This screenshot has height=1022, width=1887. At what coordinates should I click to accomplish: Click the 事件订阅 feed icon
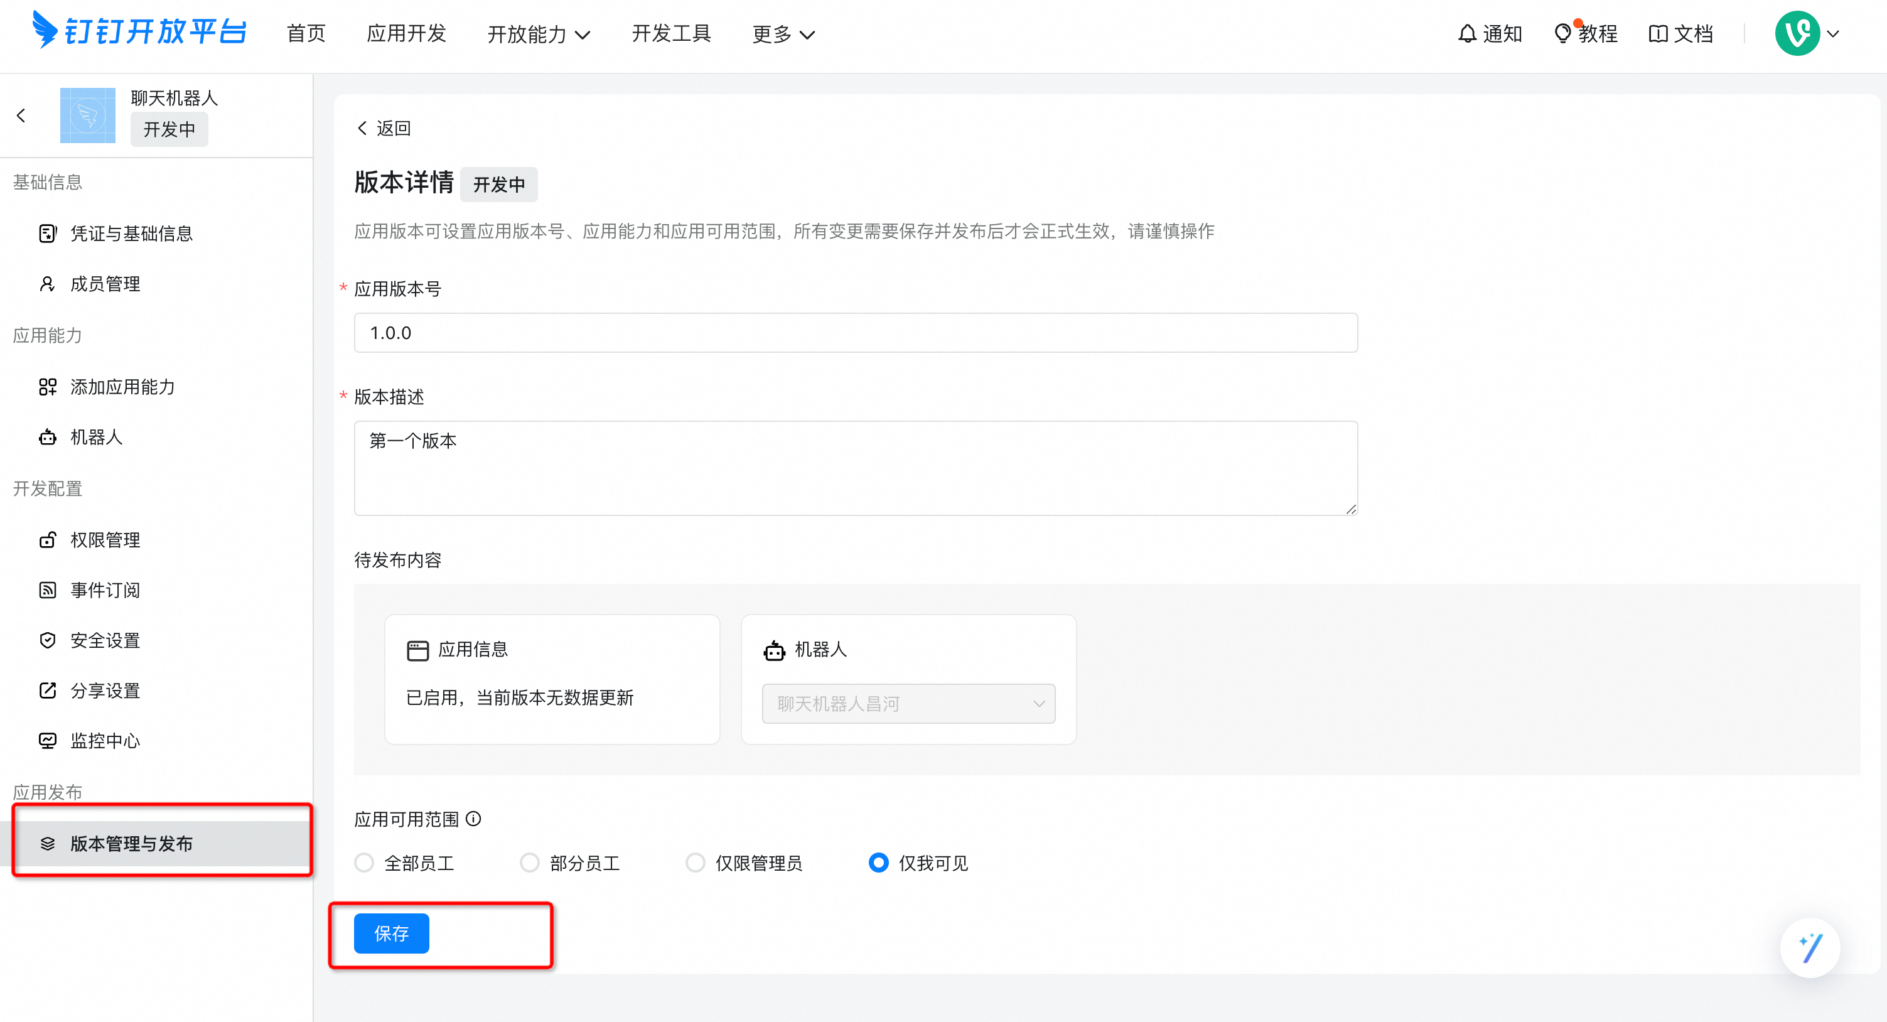[48, 591]
